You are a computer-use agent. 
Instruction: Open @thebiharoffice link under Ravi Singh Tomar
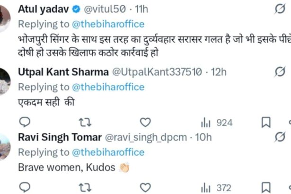click(108, 152)
